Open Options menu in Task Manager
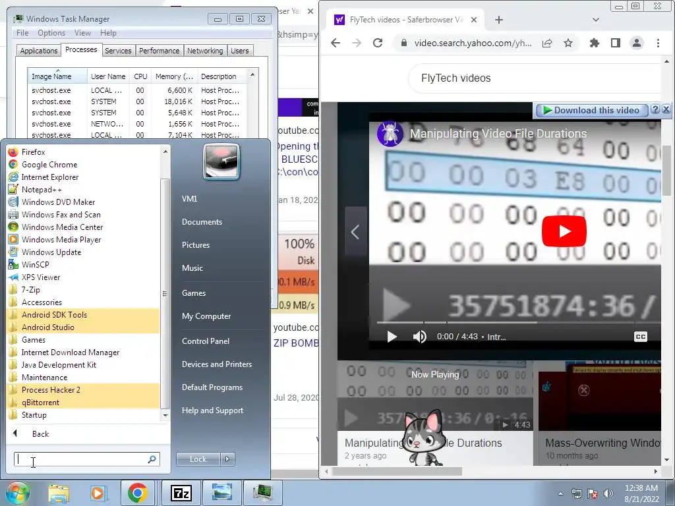Image resolution: width=675 pixels, height=506 pixels. (51, 33)
